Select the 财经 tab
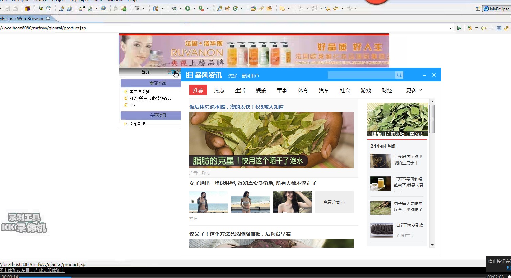The image size is (511, 278). tap(387, 90)
